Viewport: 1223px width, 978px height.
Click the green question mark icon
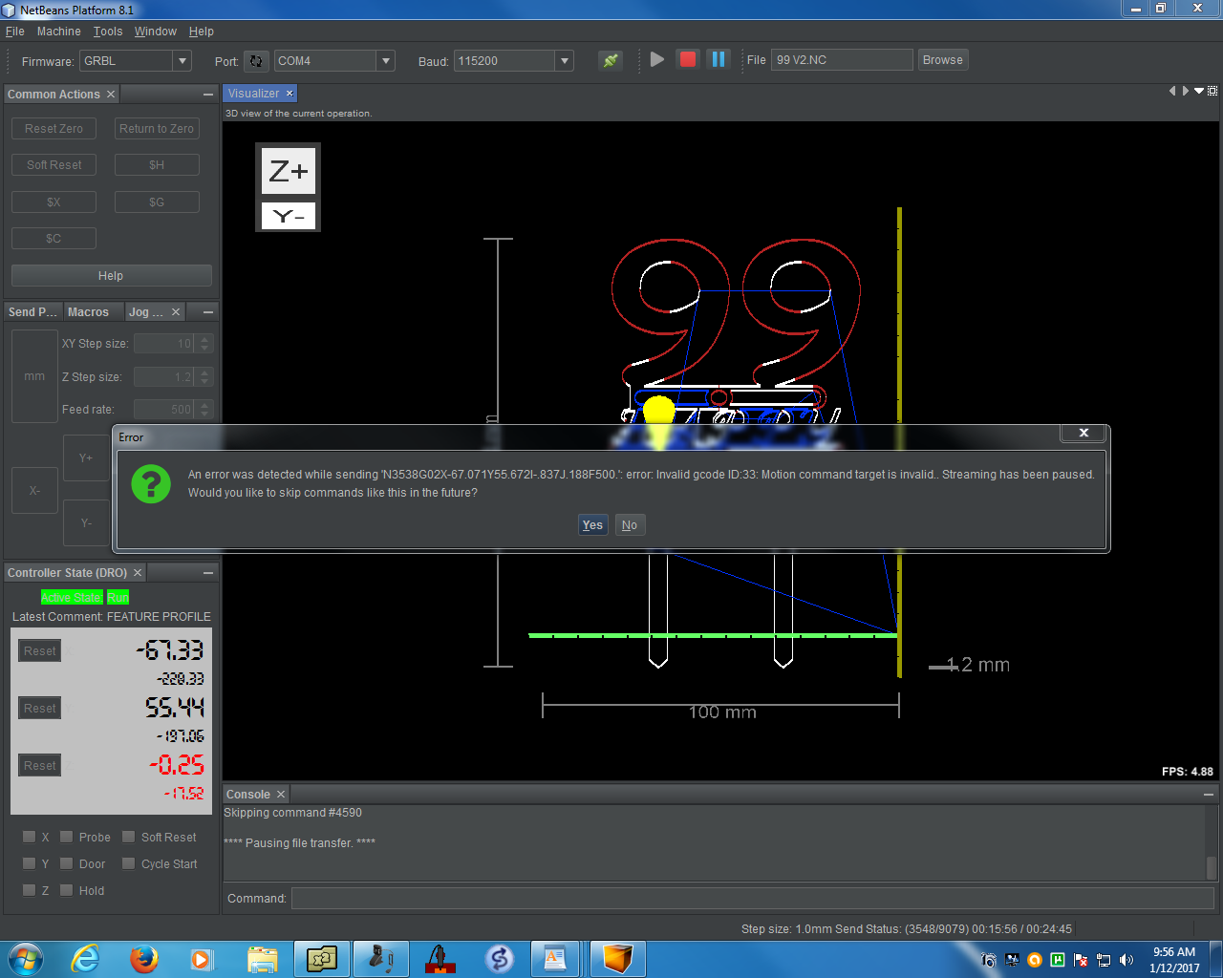tap(151, 483)
